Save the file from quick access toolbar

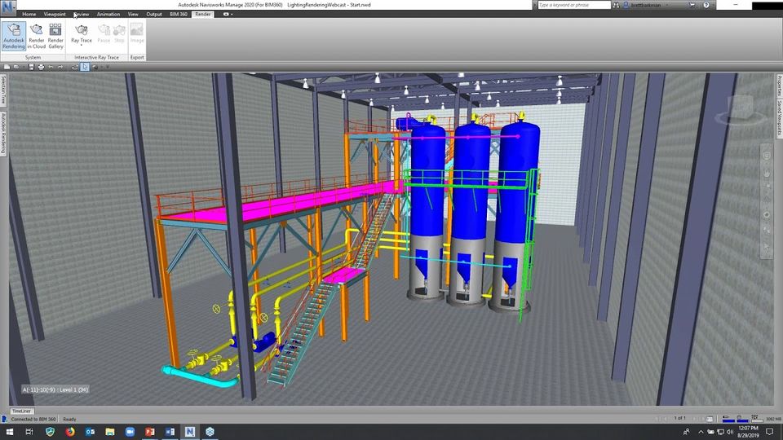[x=31, y=67]
